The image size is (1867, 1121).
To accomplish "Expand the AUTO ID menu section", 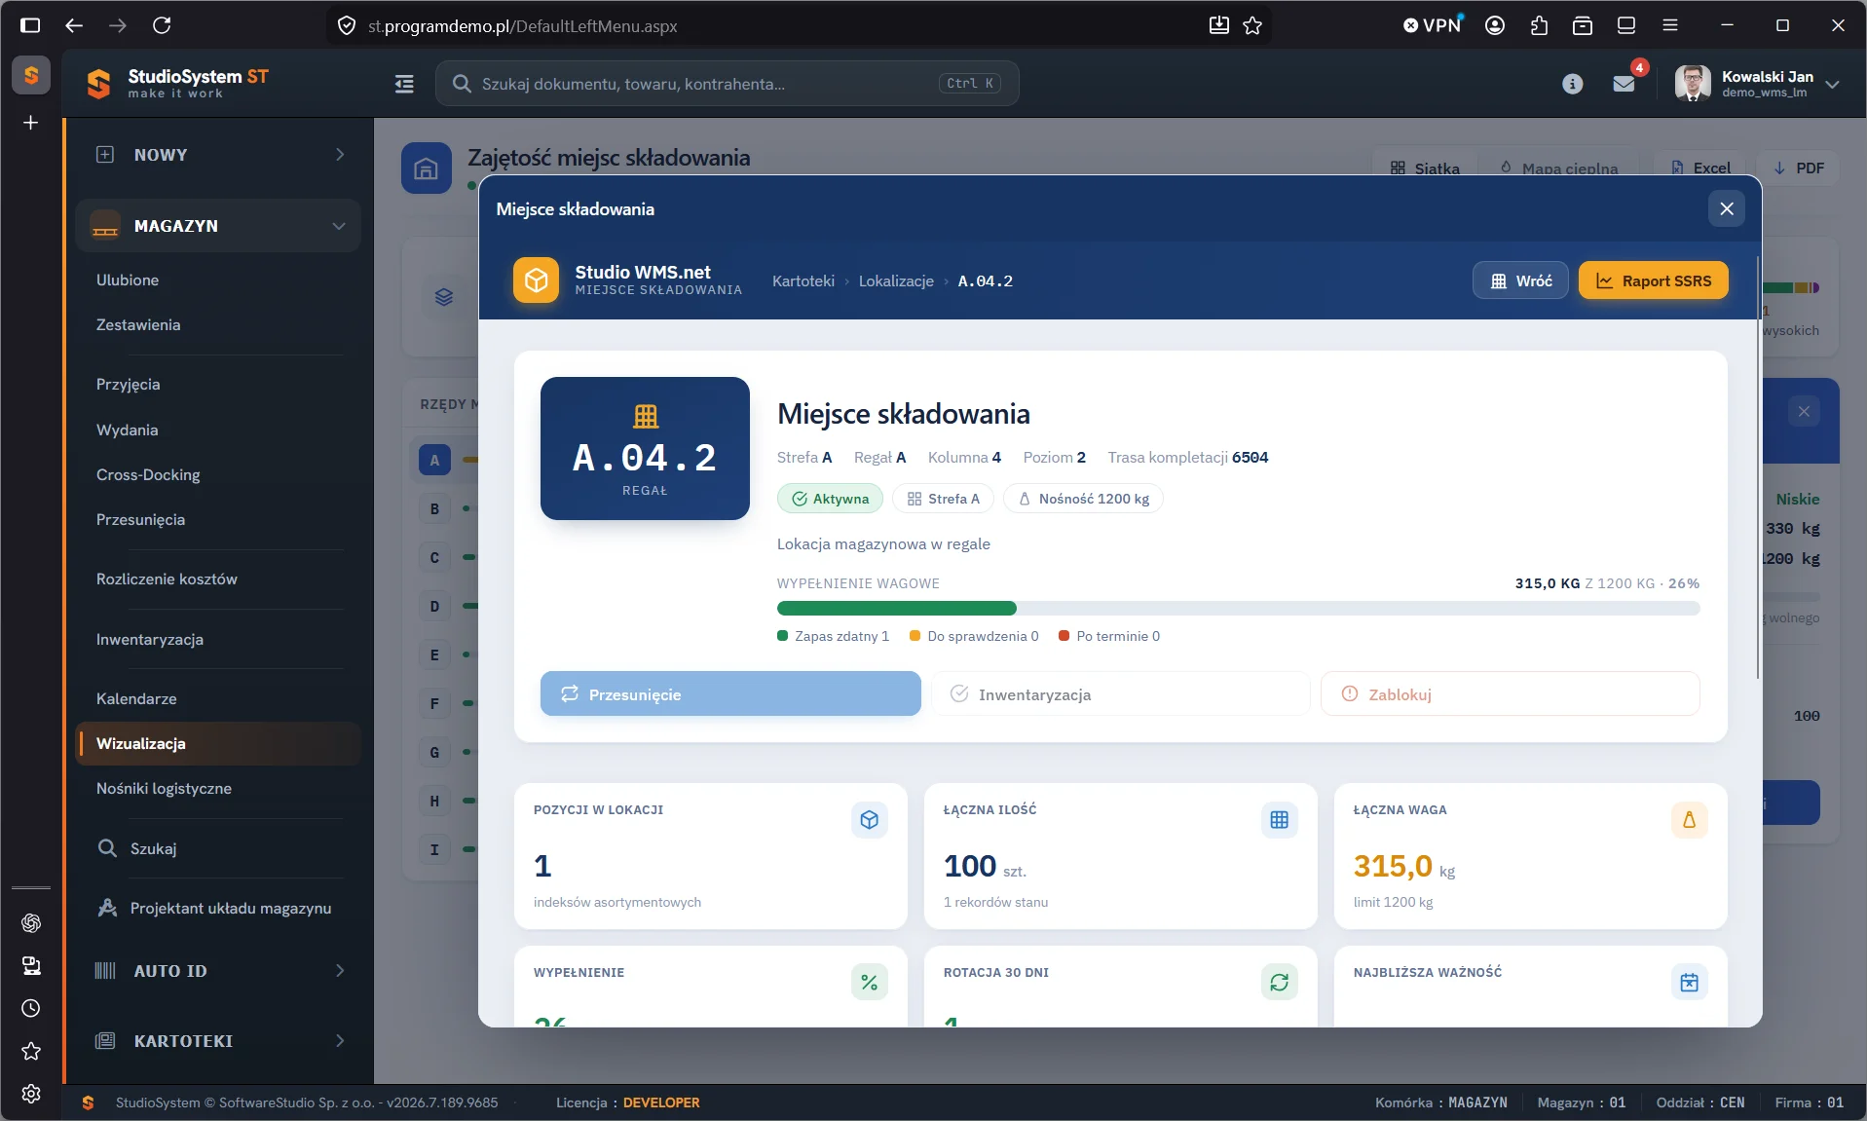I will [218, 970].
